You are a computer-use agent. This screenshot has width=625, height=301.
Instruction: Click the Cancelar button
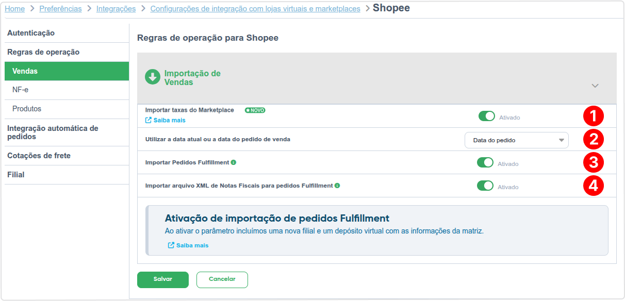pos(222,279)
